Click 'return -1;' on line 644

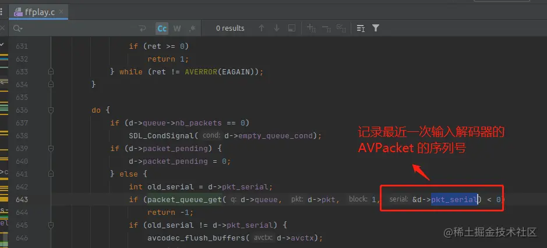pos(170,213)
